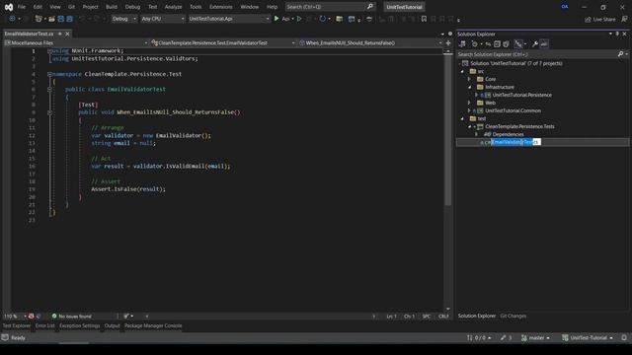632x355 pixels.
Task: Toggle Track Active Item in Solution Explorer
Action: click(x=518, y=43)
